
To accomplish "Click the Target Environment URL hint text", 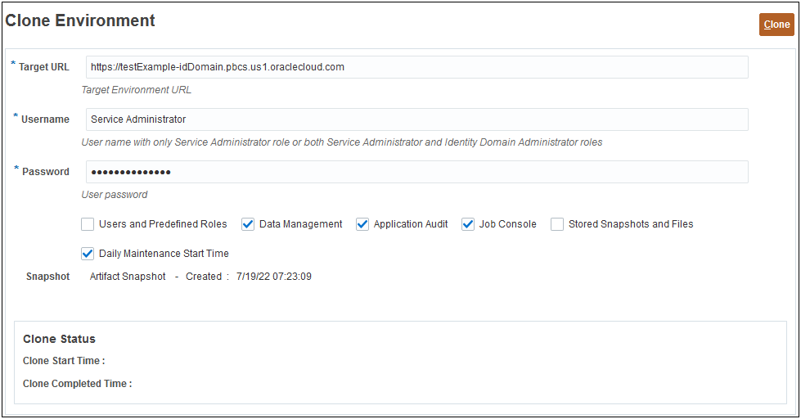I will [x=137, y=90].
